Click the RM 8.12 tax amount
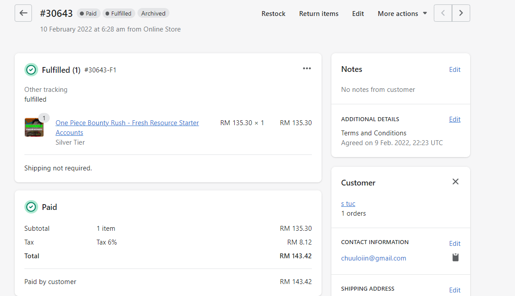The height and width of the screenshot is (296, 515). [x=299, y=242]
